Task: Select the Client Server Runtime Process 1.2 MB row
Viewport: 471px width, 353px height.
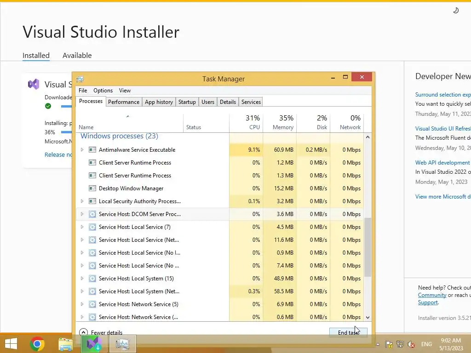Action: pyautogui.click(x=219, y=162)
